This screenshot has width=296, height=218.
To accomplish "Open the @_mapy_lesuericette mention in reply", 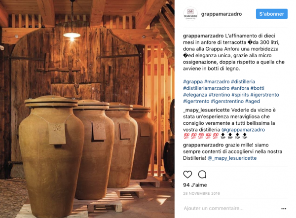I will [232, 158].
